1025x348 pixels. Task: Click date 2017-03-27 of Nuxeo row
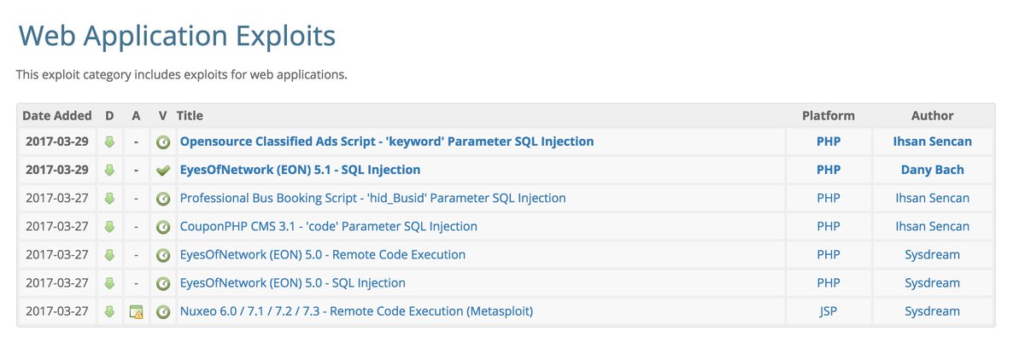click(x=57, y=311)
